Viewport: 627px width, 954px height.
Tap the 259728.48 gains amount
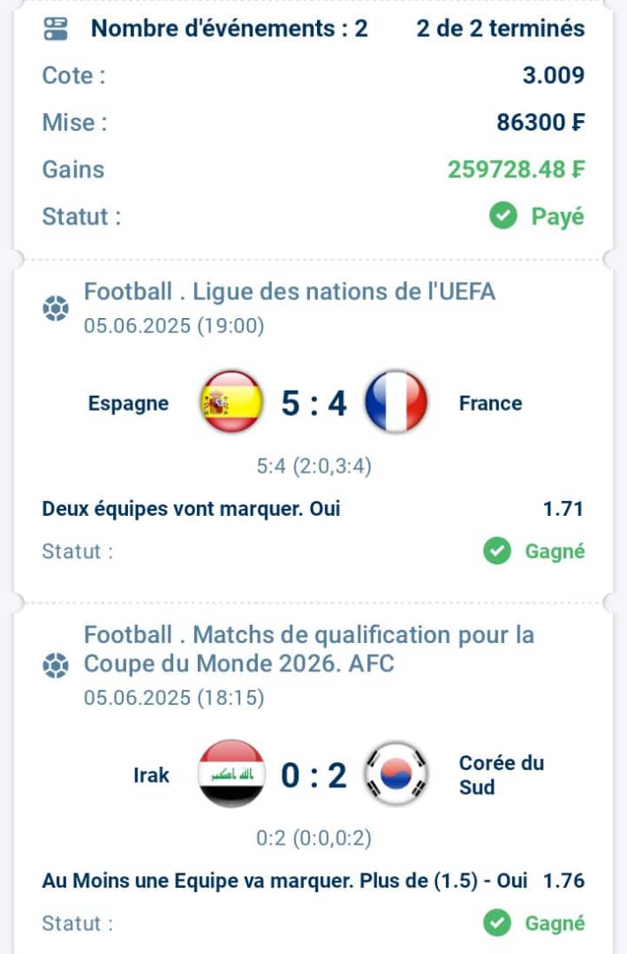(517, 169)
